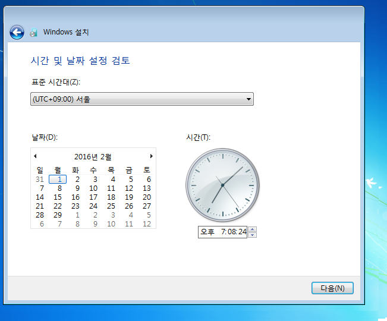The width and height of the screenshot is (387, 321).
Task: Select date 22 in calendar
Action: [x=58, y=206]
